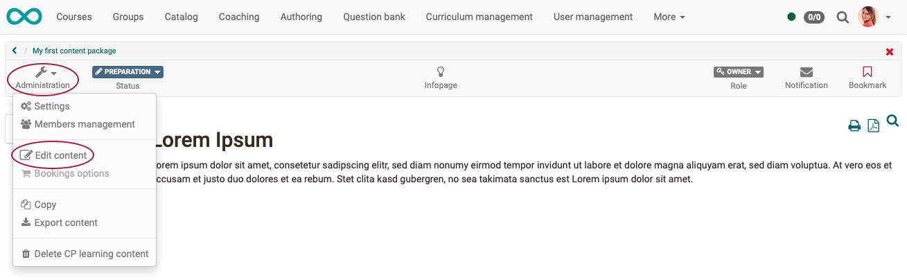Close content package with red X

coord(890,52)
